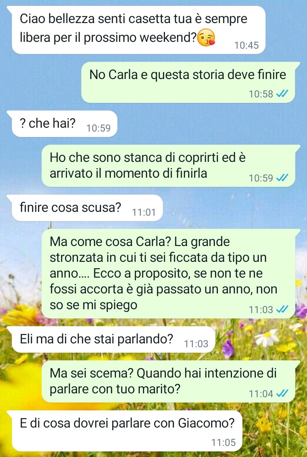Click the read checkmarks on the 11:03 sent message
307x457 pixels.
point(282,309)
